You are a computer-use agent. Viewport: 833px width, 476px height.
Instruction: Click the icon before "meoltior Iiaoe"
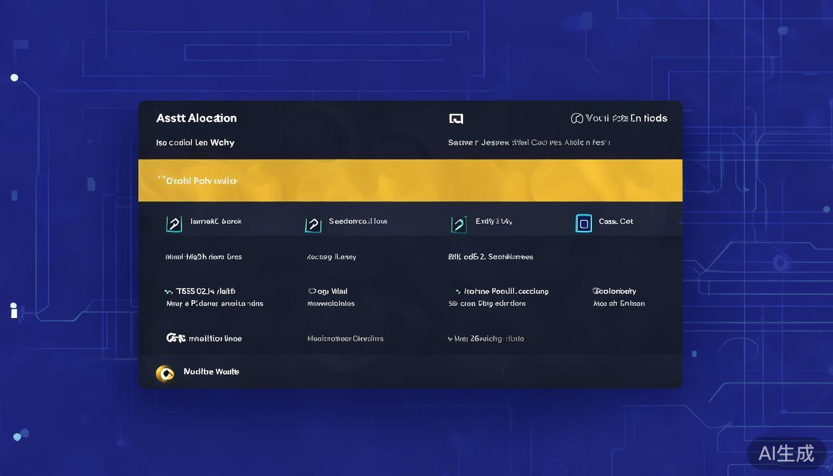pos(175,338)
